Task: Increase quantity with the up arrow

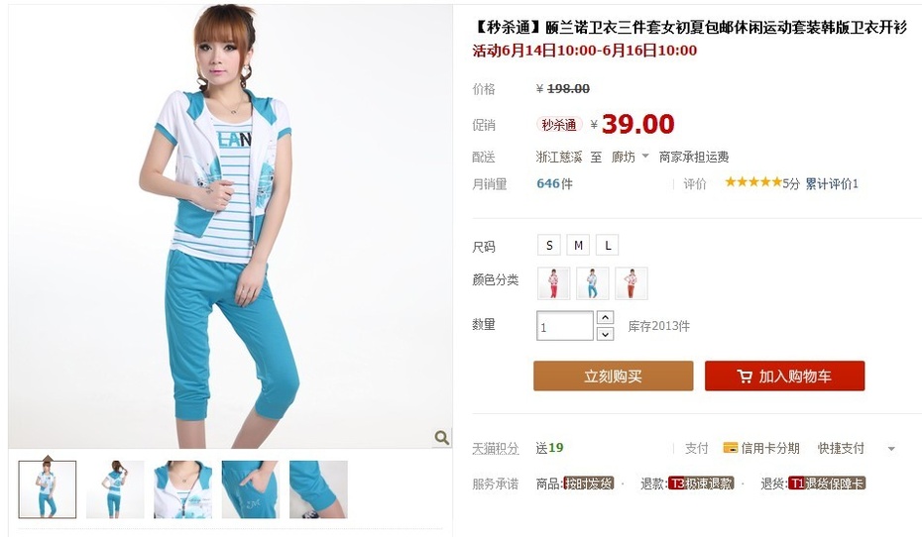Action: 605,317
